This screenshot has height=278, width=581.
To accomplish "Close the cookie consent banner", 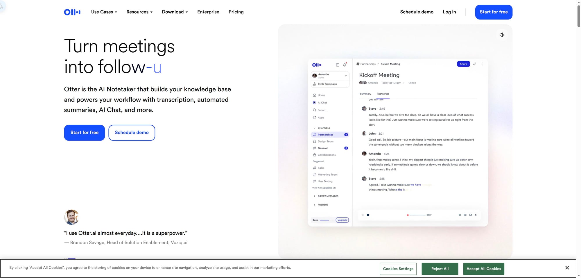I will click(567, 268).
